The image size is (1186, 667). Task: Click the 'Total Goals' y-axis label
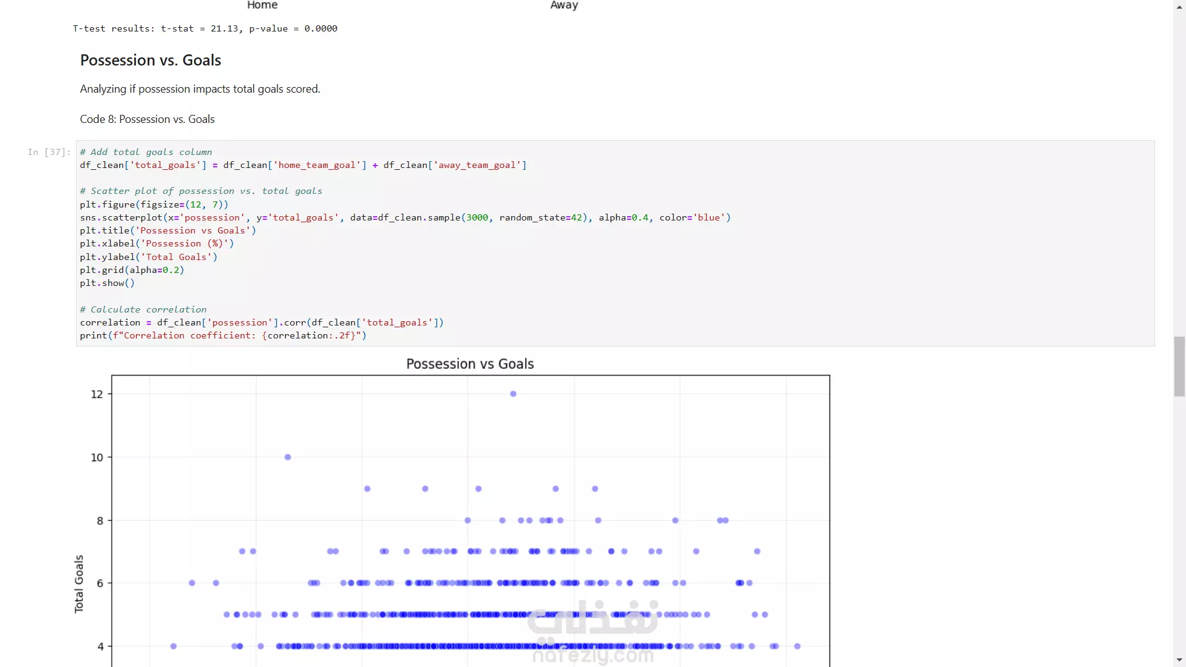pyautogui.click(x=78, y=584)
